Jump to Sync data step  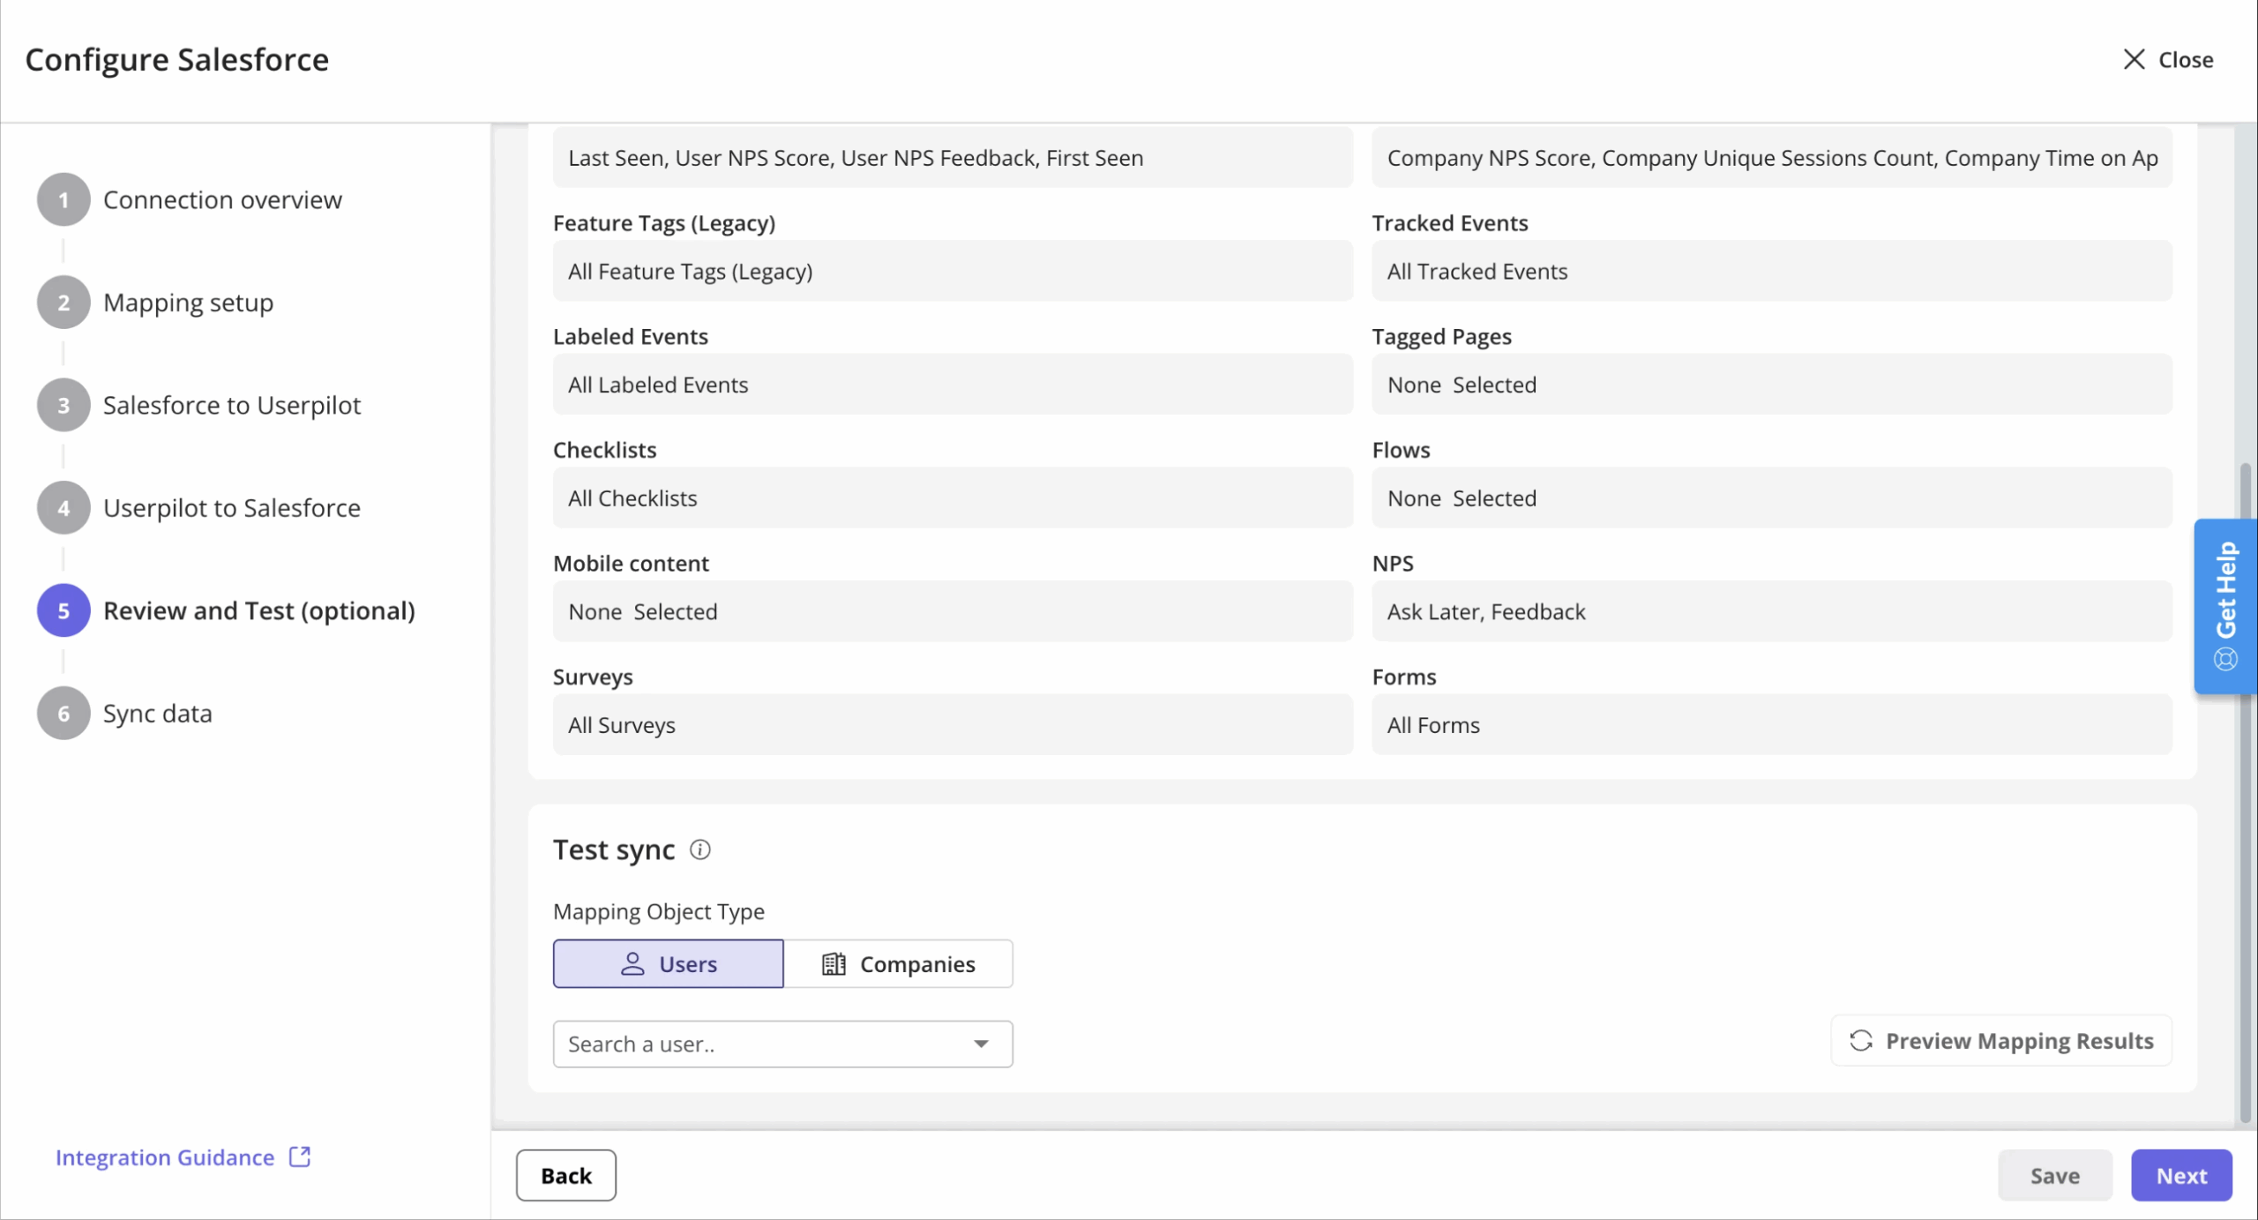pyautogui.click(x=158, y=714)
